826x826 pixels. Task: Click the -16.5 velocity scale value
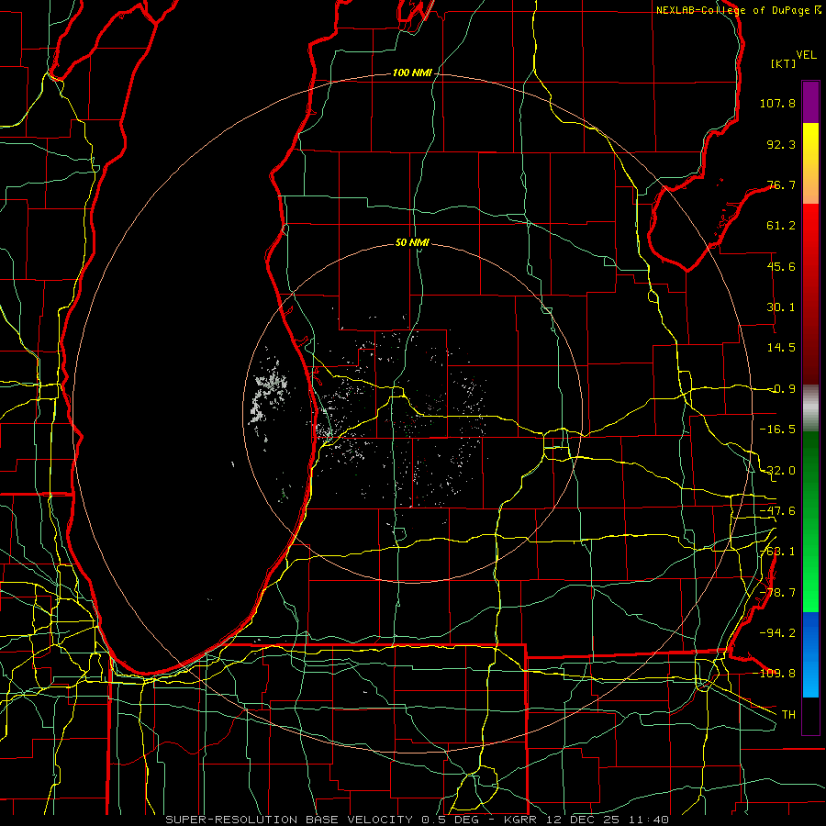(x=777, y=430)
